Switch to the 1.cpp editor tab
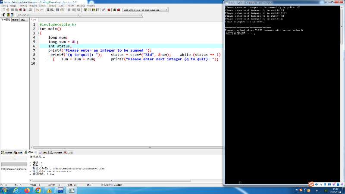Viewport: 345px width, 194px height. [x=34, y=19]
